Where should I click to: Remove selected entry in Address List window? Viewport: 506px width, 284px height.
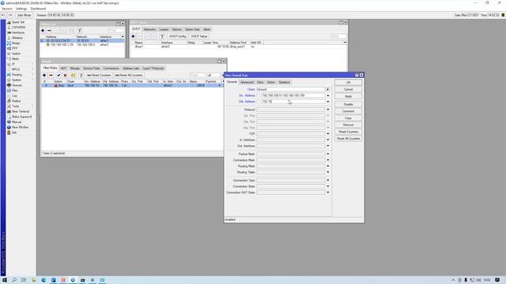tap(49, 31)
